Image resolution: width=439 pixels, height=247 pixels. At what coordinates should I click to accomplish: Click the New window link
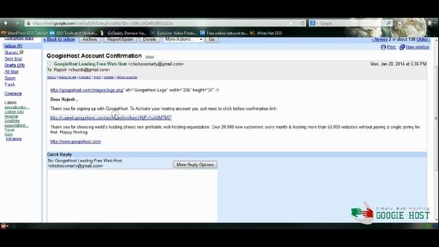coord(418,47)
